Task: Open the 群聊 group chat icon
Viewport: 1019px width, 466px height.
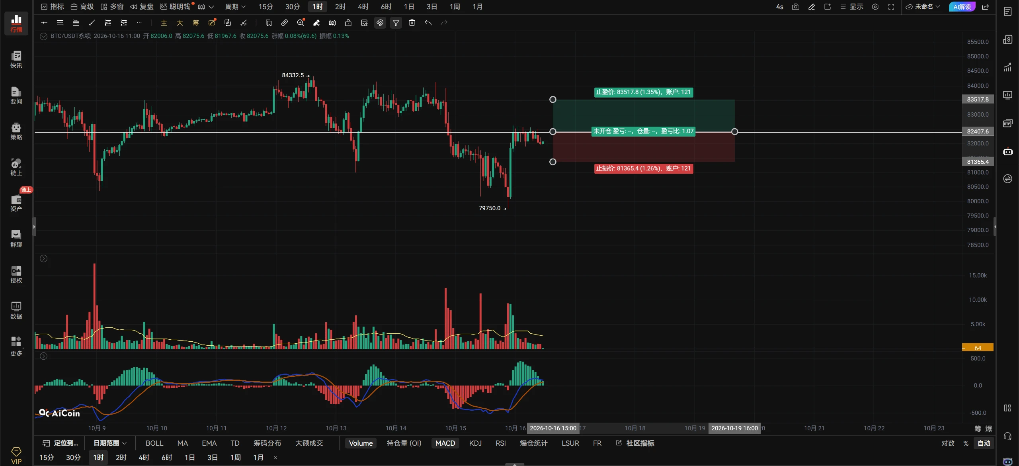Action: (16, 239)
